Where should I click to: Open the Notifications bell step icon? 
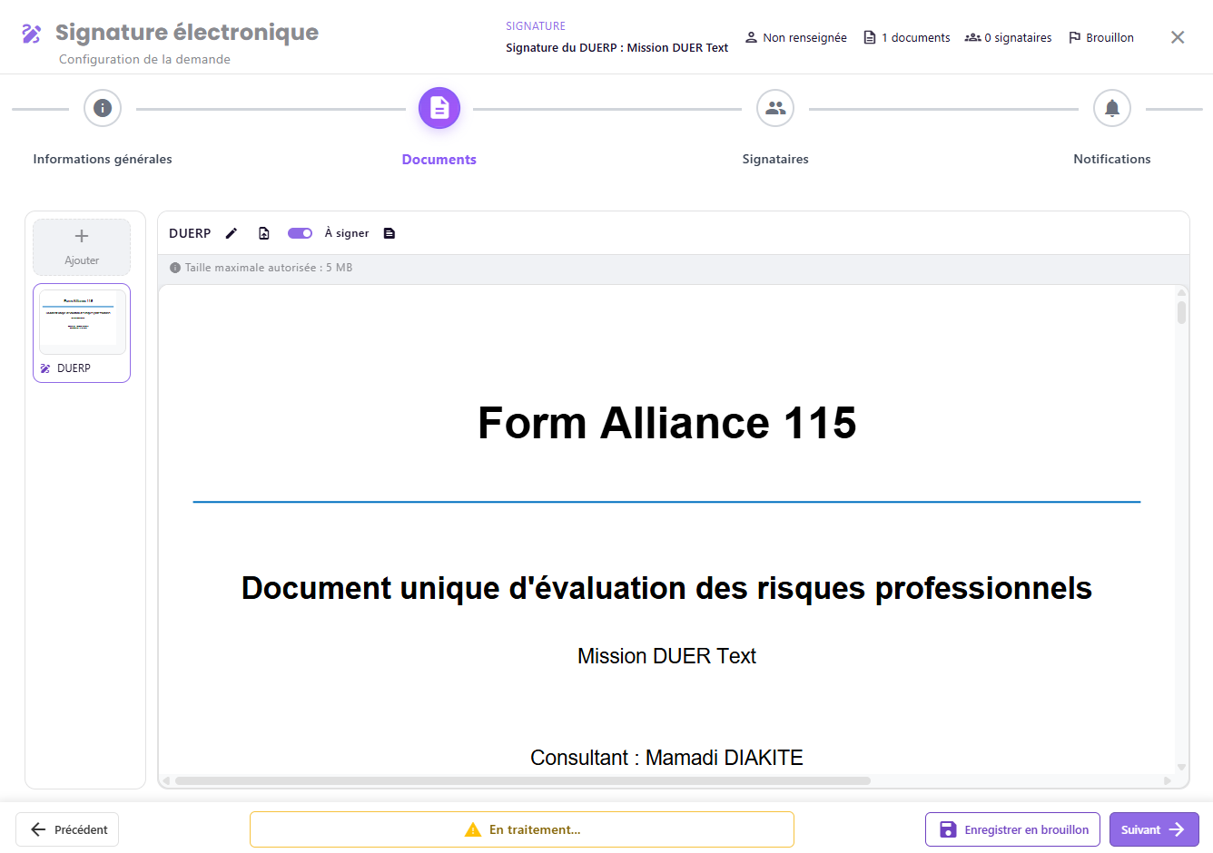[1112, 108]
